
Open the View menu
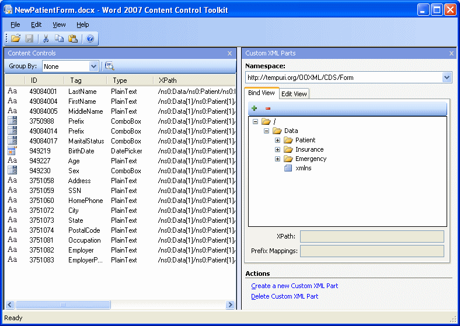59,24
